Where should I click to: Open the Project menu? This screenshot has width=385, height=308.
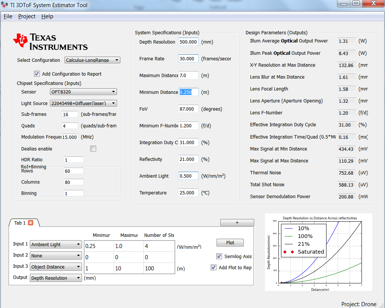click(27, 16)
